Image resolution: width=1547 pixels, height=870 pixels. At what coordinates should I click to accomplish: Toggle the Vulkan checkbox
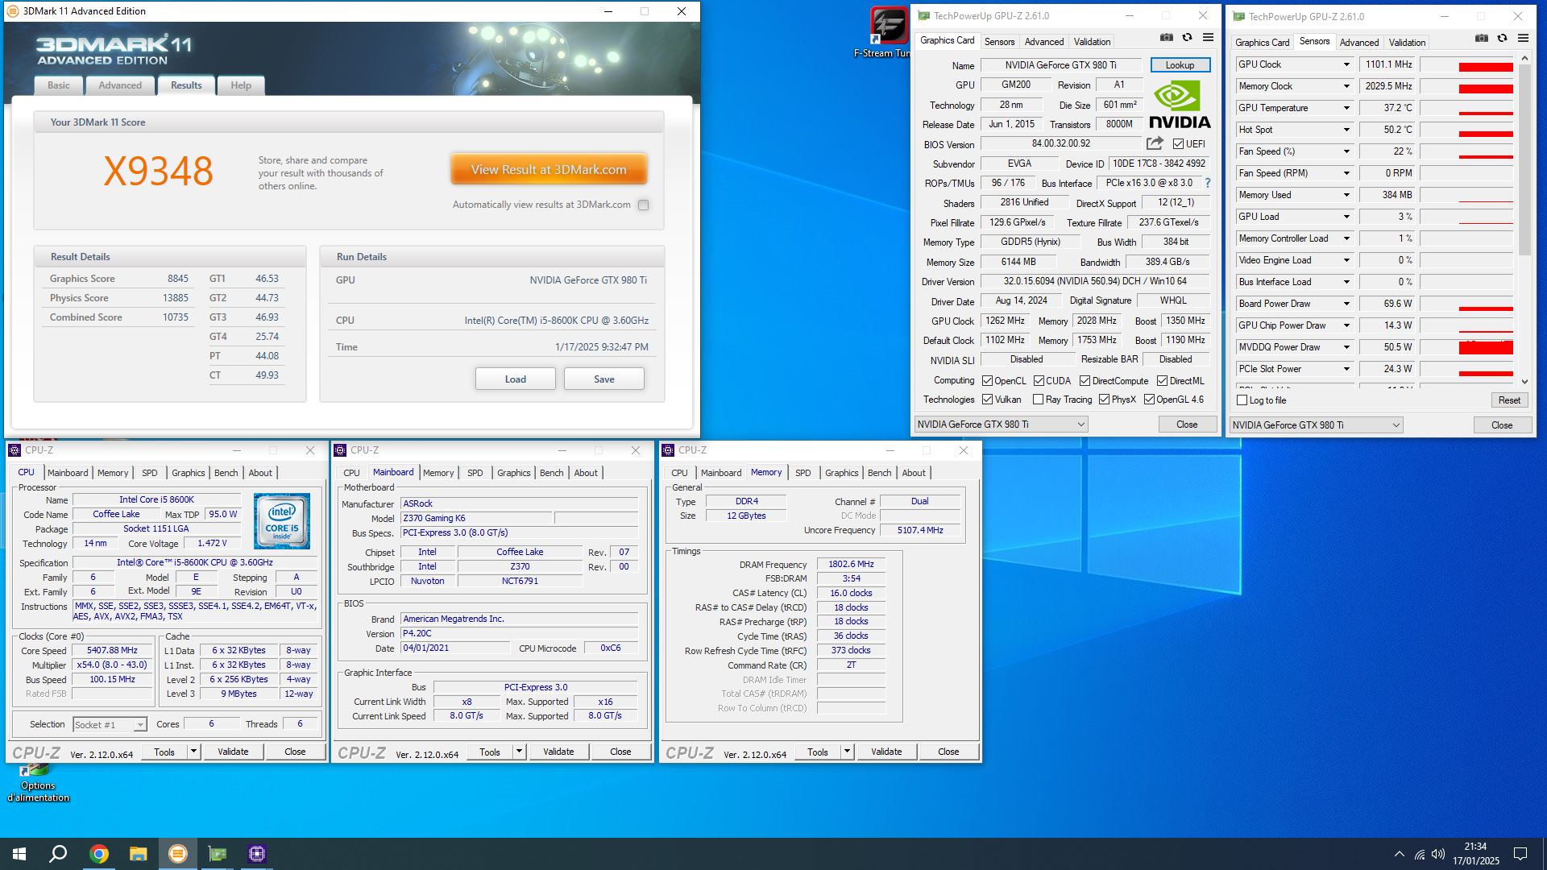987,400
